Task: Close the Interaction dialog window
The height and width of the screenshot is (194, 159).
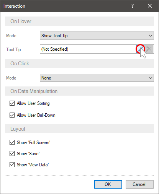Action: pos(150,6)
